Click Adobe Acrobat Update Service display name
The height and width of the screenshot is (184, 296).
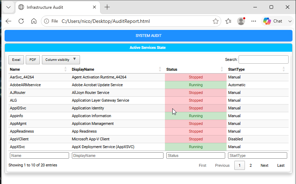click(x=97, y=85)
